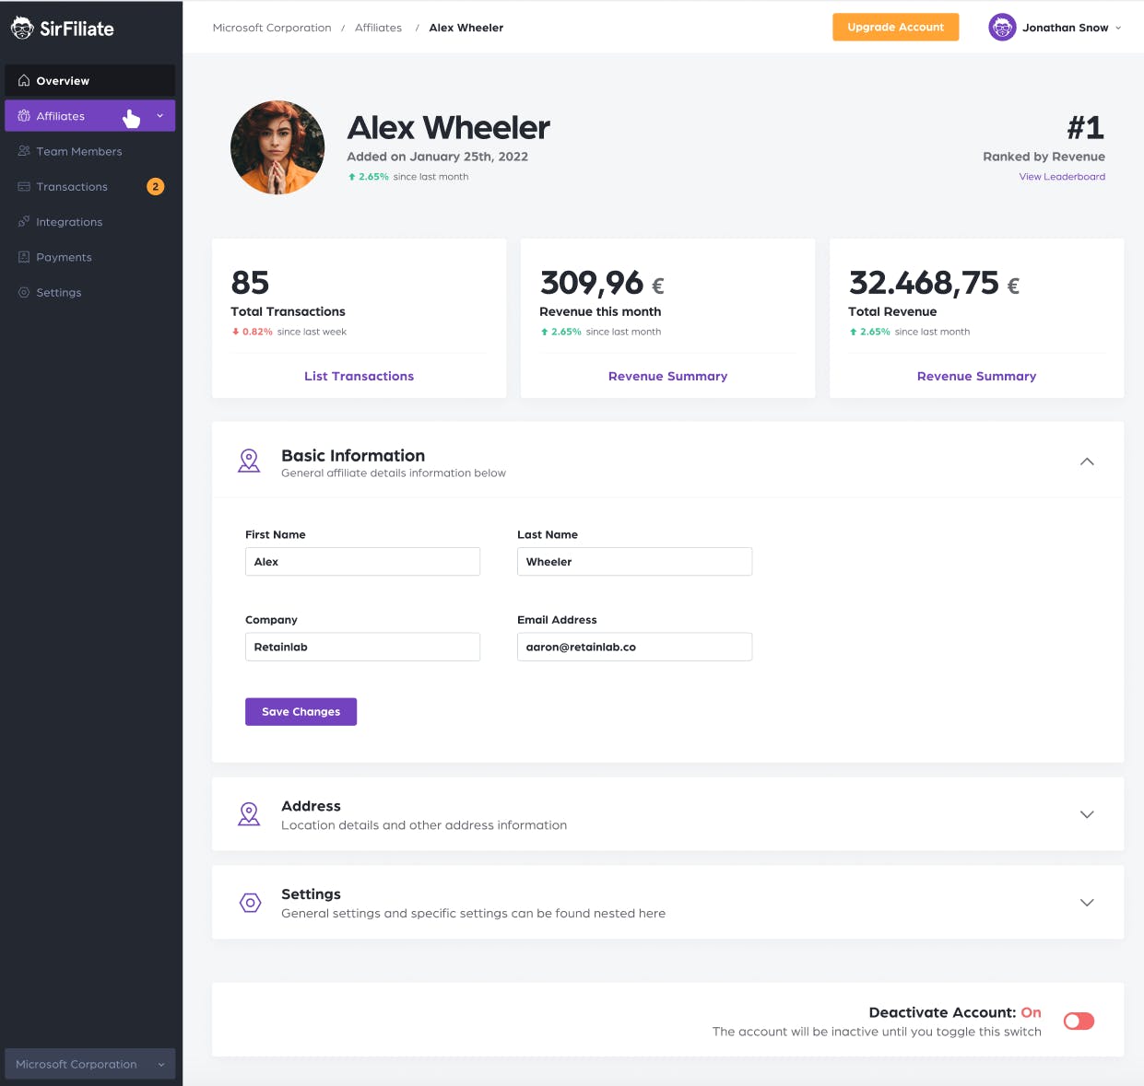Click the Payments icon in sidebar
Viewport: 1144px width, 1086px height.
point(24,257)
